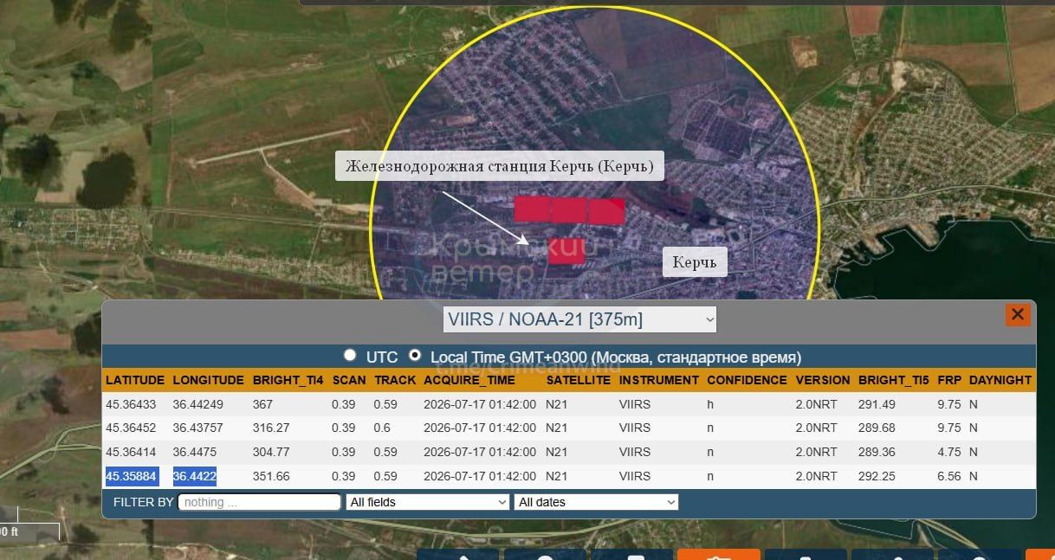Click highlighted longitude 36.4422
Image resolution: width=1055 pixels, height=560 pixels.
coord(195,476)
